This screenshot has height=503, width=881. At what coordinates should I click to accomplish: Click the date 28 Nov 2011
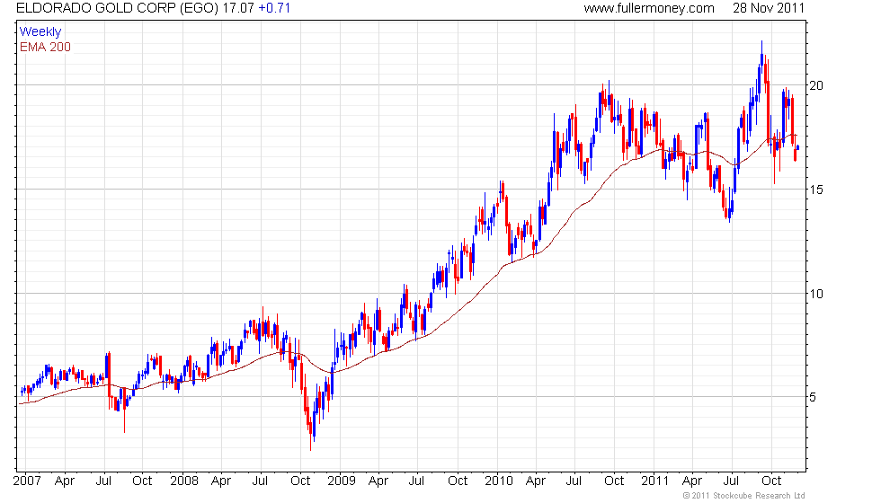tap(769, 8)
